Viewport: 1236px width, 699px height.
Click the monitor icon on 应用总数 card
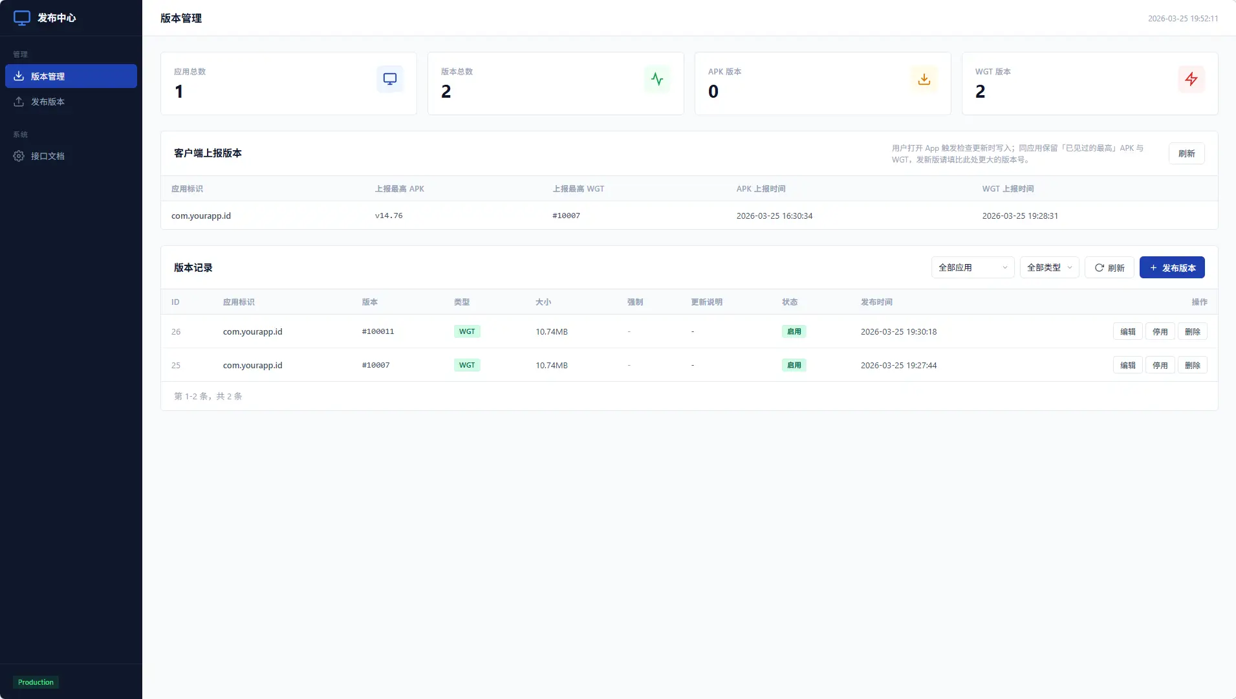click(390, 79)
